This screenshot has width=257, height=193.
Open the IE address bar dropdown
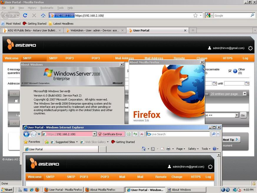tap(94, 134)
